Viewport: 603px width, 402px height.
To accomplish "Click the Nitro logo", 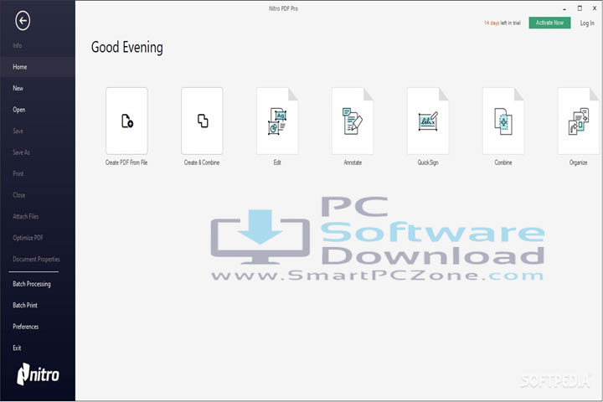I will (38, 374).
